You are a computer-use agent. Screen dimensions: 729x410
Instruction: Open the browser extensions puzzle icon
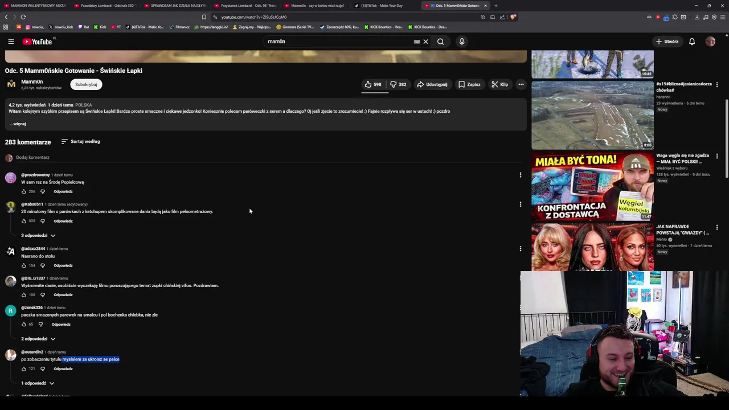pyautogui.click(x=675, y=17)
